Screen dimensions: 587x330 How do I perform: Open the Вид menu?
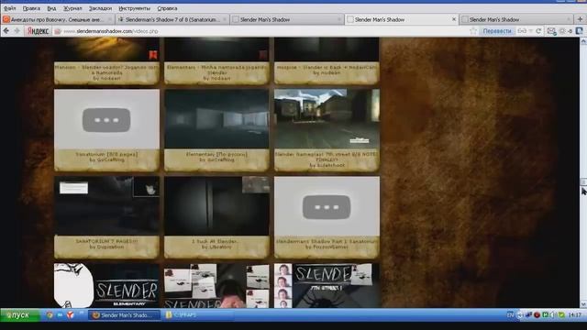51,8
